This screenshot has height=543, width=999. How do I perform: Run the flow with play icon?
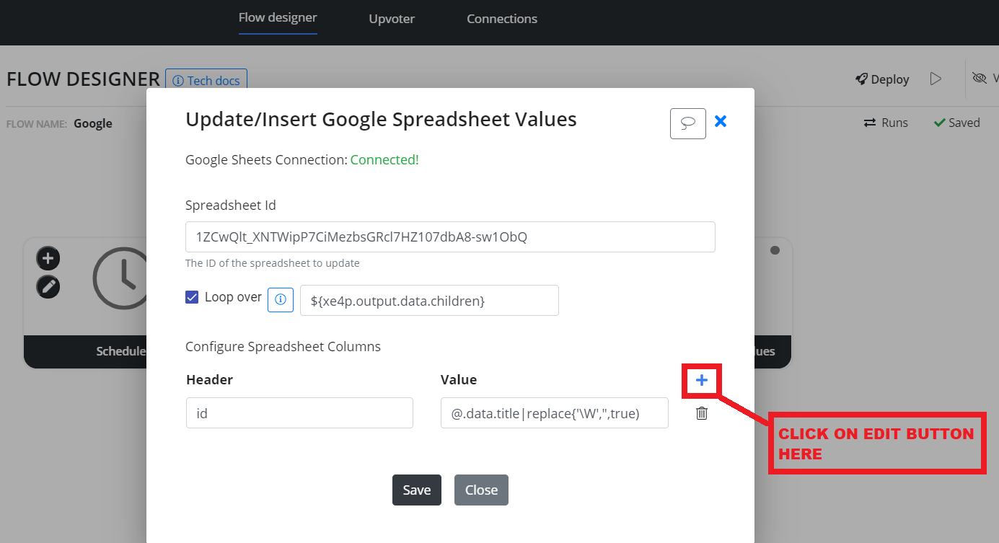click(x=936, y=79)
